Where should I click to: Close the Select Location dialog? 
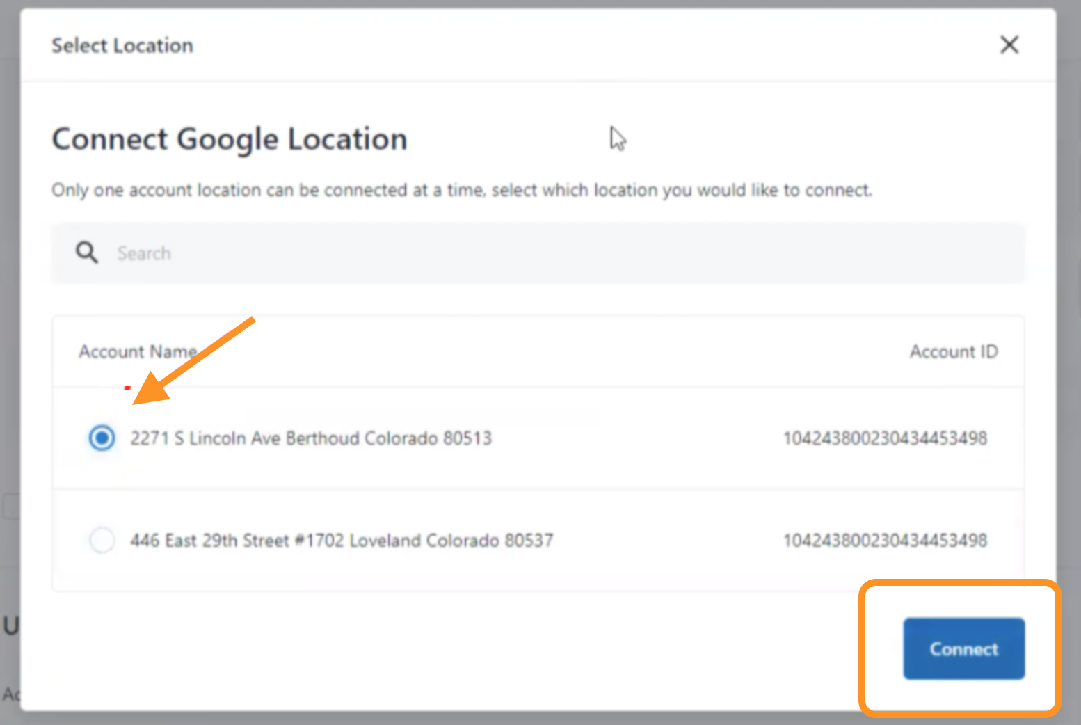click(1009, 45)
